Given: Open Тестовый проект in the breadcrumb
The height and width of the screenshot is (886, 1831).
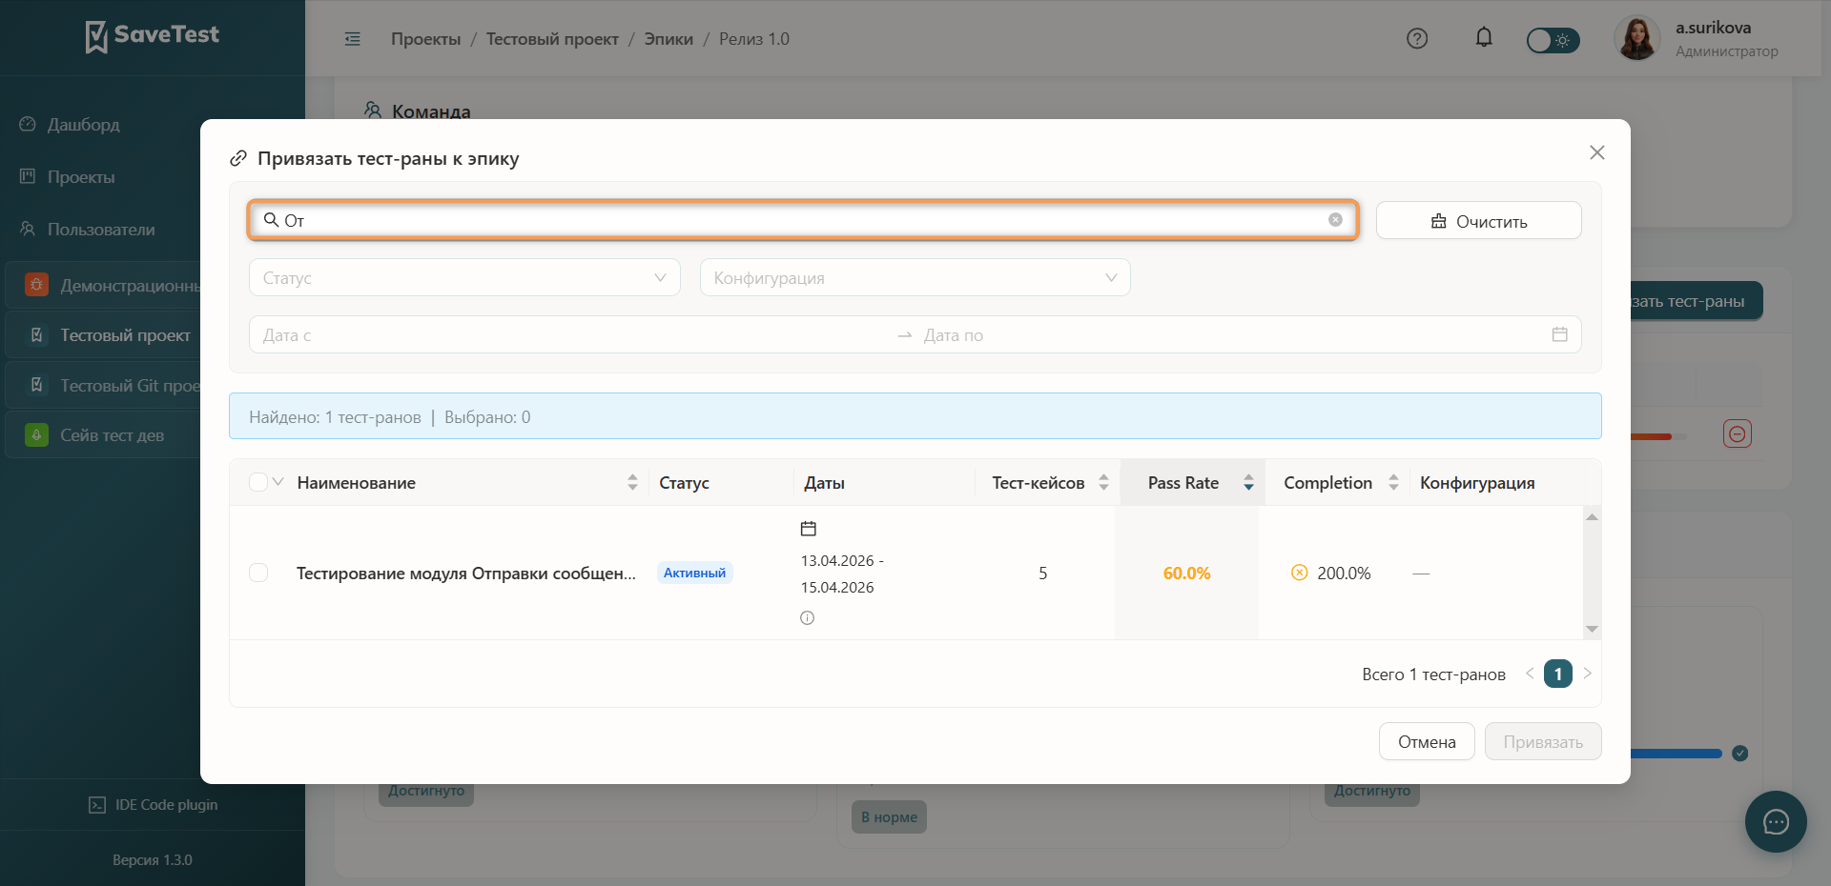Looking at the screenshot, I should pyautogui.click(x=552, y=39).
